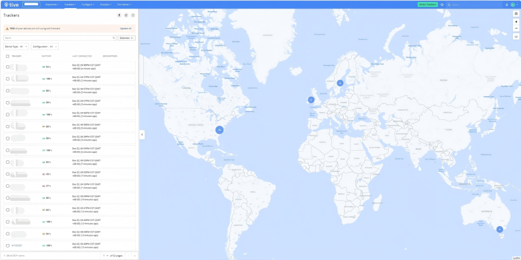
Task: Expand the Trackers panel to fullscreen
Action: point(133,15)
